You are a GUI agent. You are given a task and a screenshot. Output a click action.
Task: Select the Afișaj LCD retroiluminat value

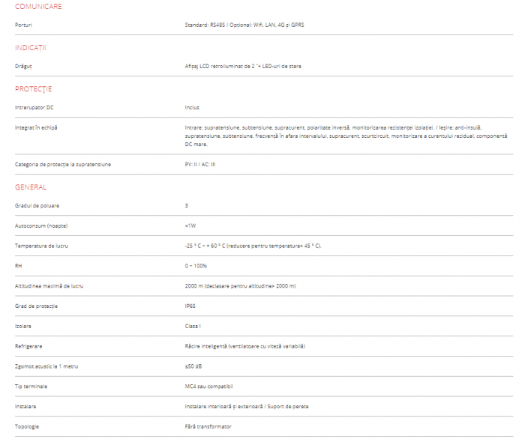[x=243, y=66]
